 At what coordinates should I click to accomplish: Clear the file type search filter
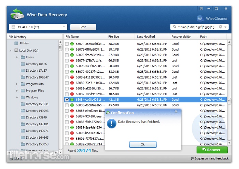click(221, 27)
